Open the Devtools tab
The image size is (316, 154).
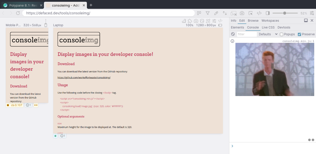[x=284, y=27]
